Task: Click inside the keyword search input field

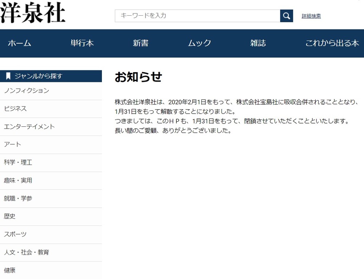Action: (x=197, y=16)
